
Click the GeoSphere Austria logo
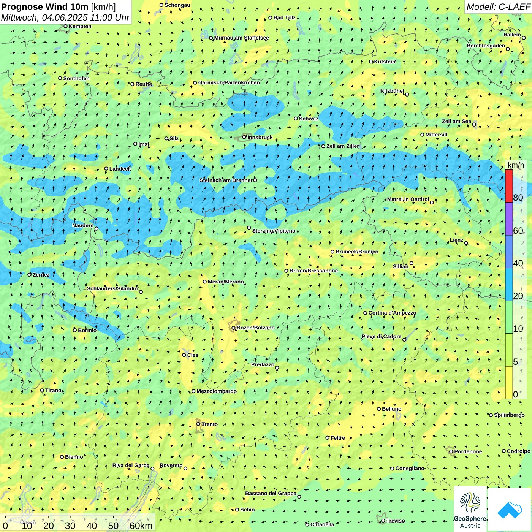[470, 509]
